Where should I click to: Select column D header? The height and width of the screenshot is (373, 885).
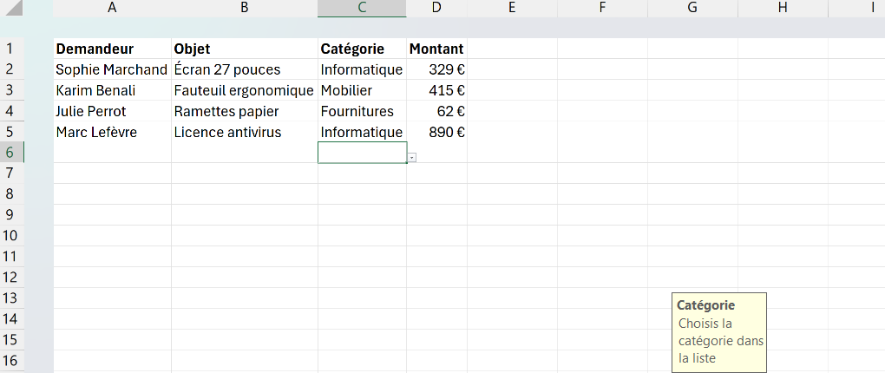[x=436, y=8]
